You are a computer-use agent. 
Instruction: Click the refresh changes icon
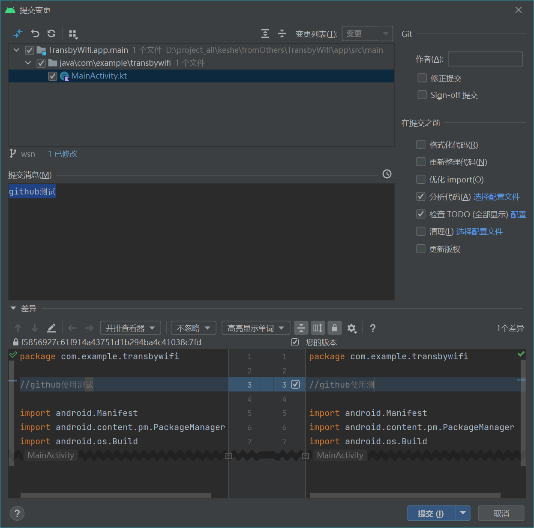(x=51, y=33)
